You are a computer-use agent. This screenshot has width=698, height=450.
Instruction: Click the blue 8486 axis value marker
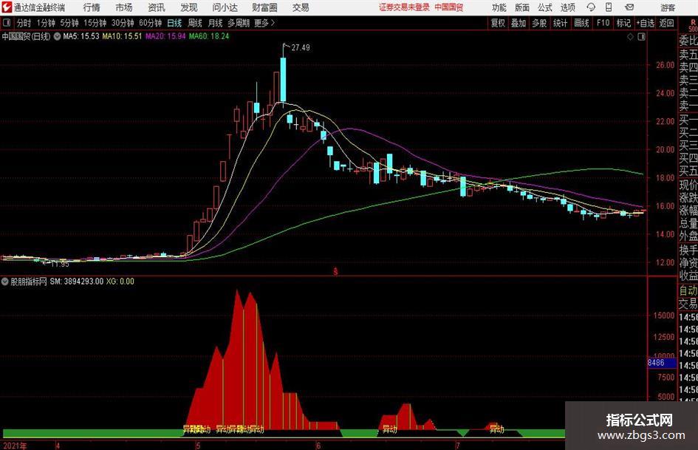coord(662,363)
